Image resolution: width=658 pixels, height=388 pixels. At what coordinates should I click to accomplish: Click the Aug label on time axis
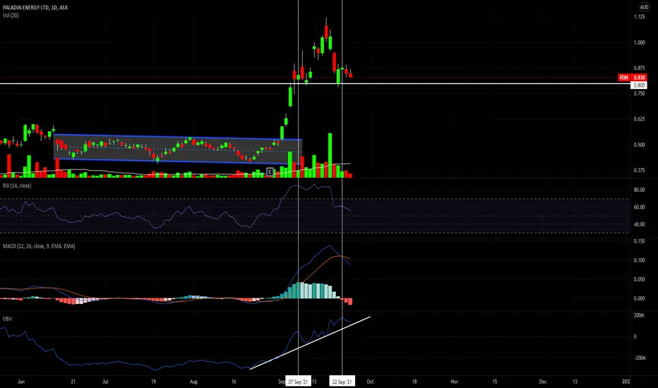[x=193, y=382]
